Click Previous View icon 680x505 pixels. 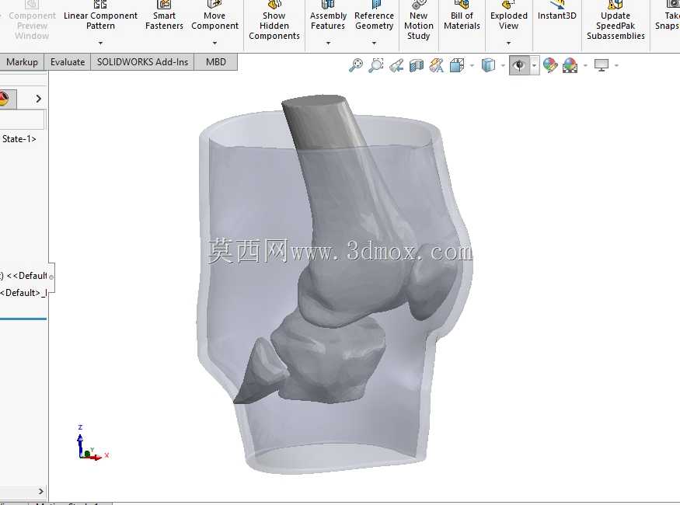pyautogui.click(x=396, y=65)
